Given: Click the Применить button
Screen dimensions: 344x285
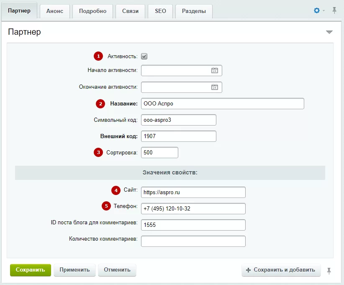Looking at the screenshot, I should pos(74,270).
